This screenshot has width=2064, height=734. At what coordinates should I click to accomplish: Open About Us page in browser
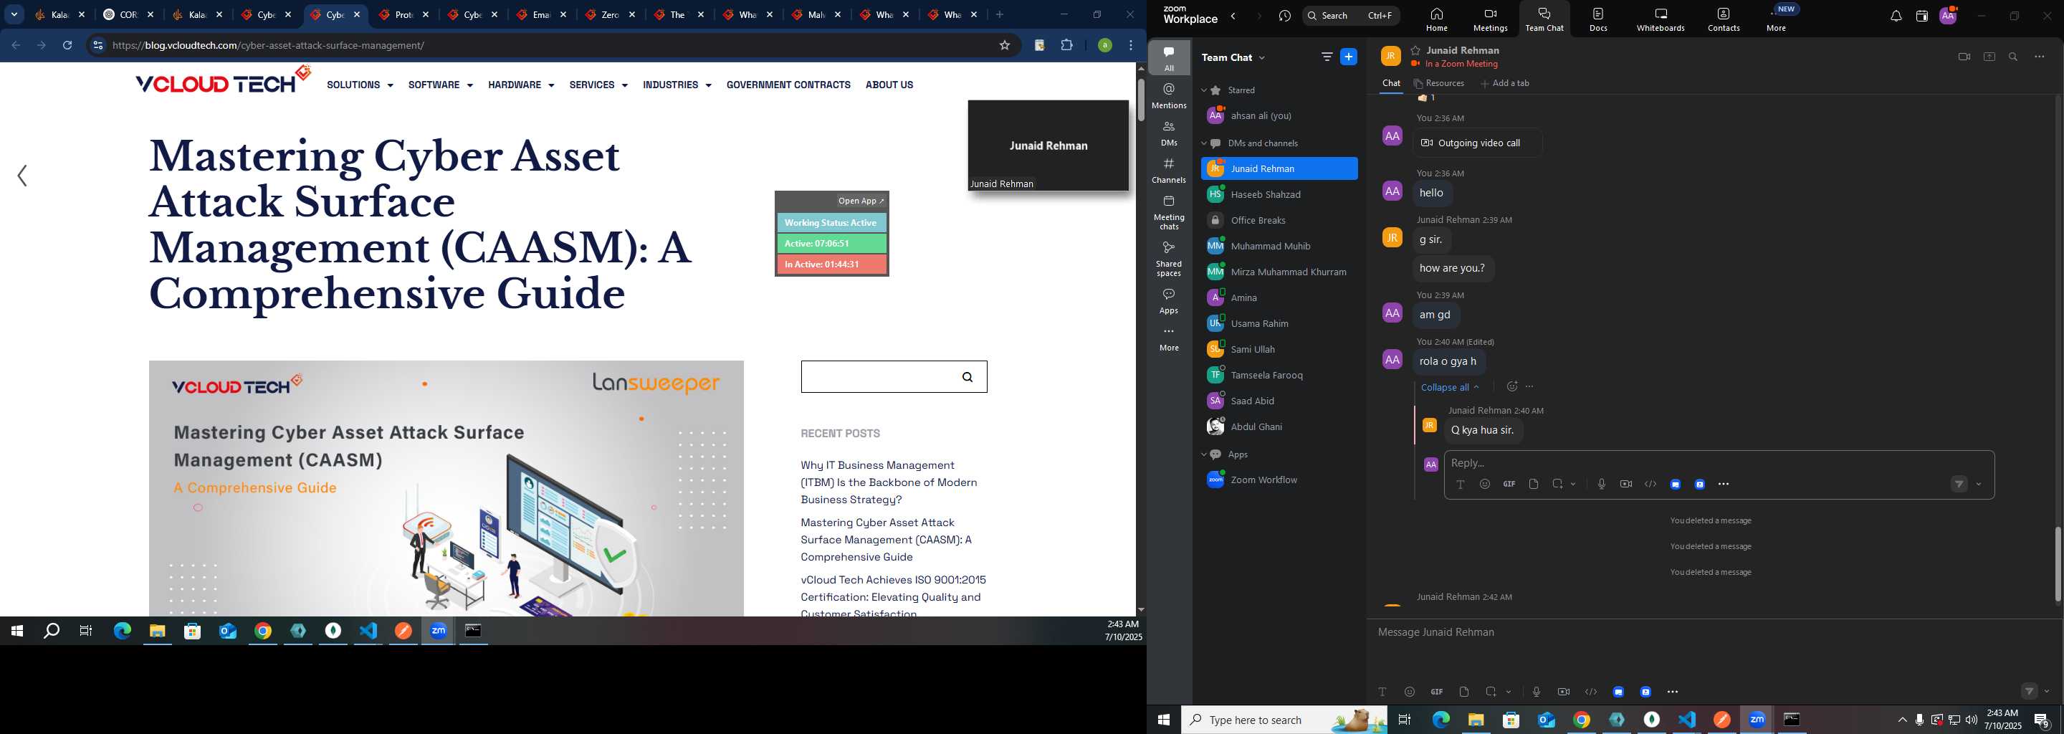point(889,85)
